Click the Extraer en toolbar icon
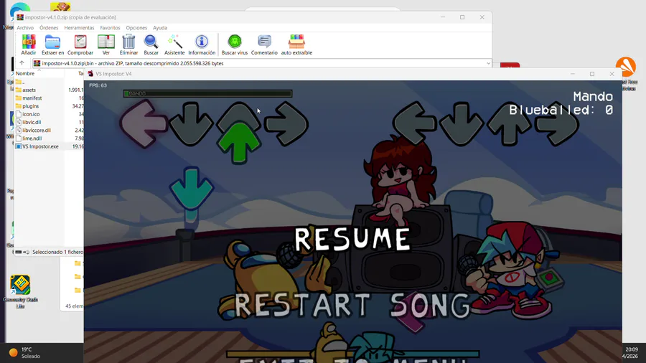 pyautogui.click(x=52, y=44)
